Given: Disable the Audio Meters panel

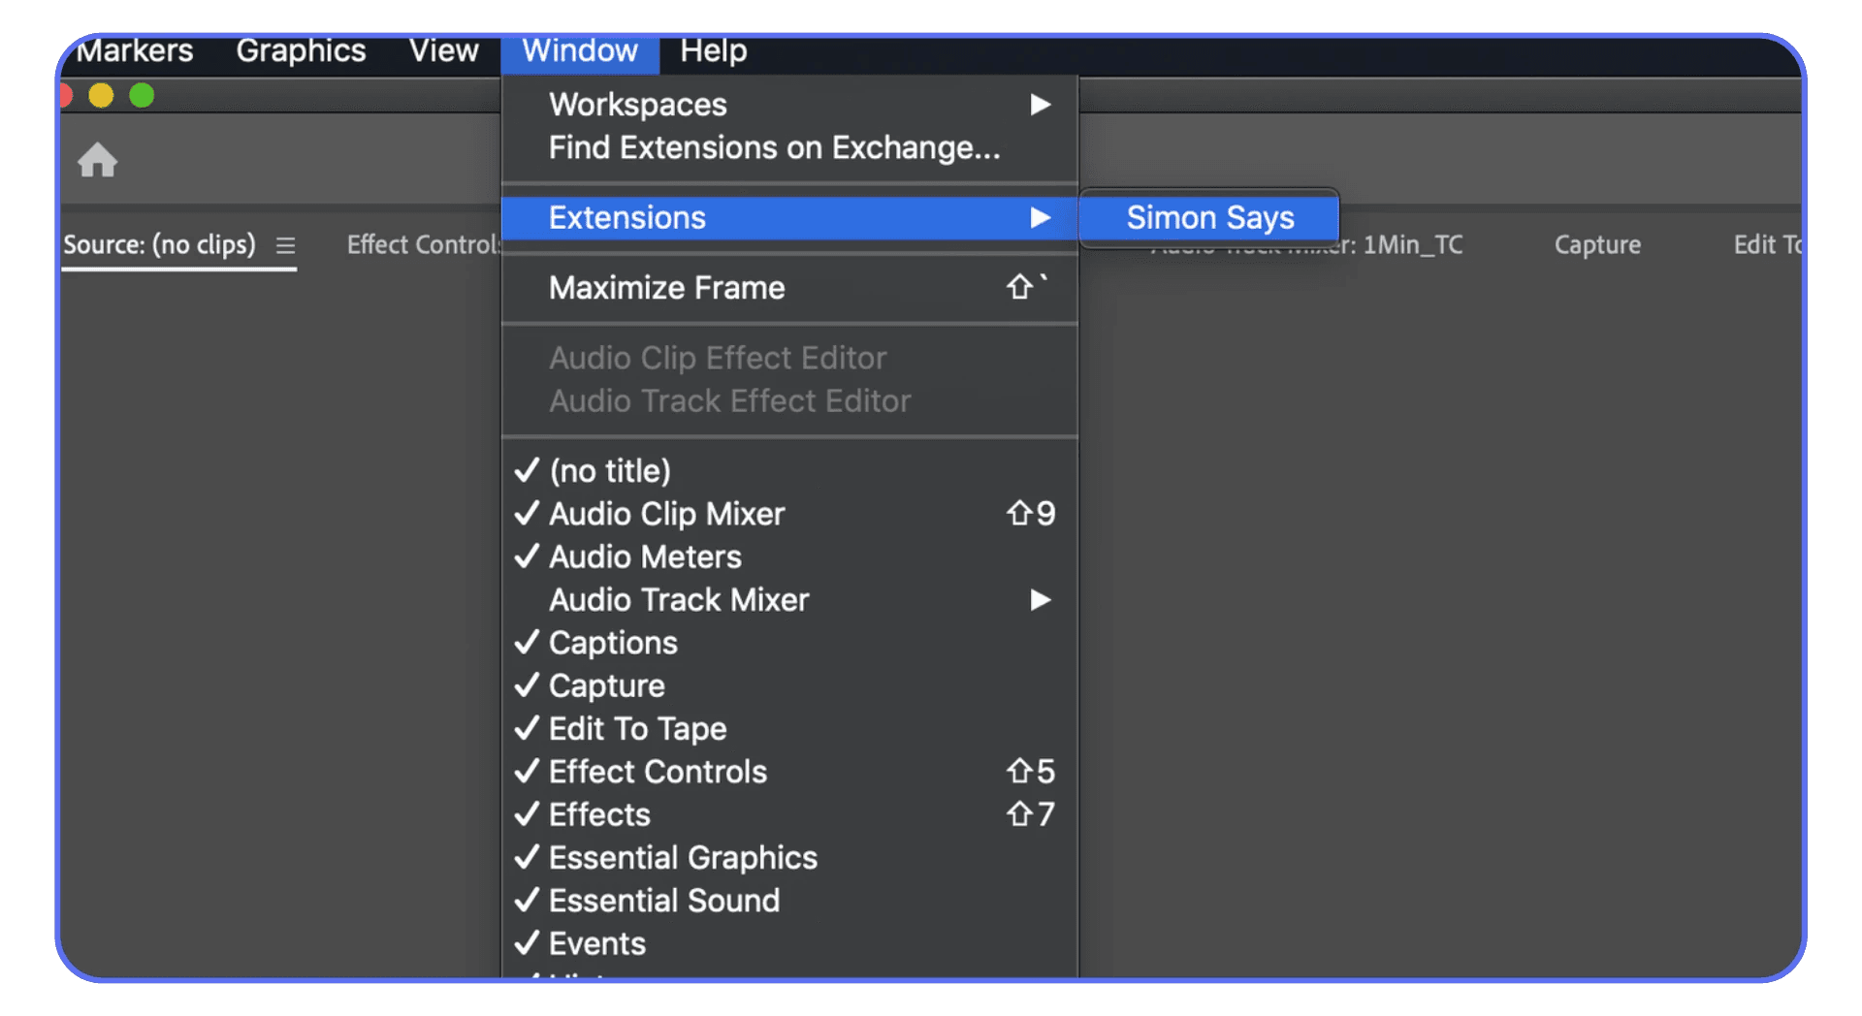Looking at the screenshot, I should click(x=644, y=556).
